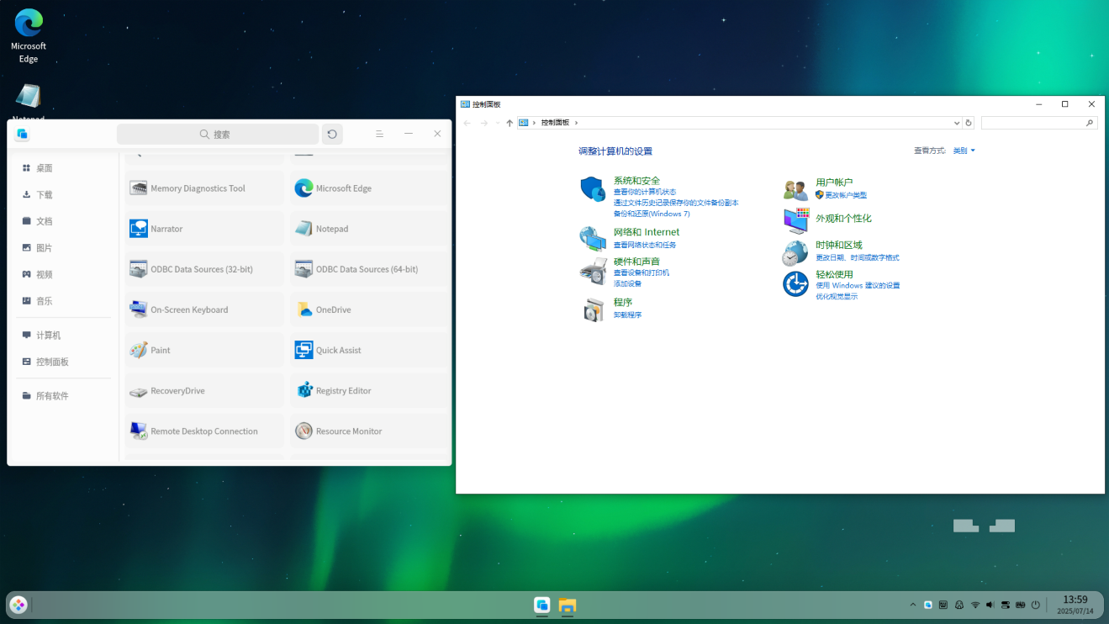Click the Control Panel search box
The height and width of the screenshot is (624, 1109).
click(x=1032, y=123)
